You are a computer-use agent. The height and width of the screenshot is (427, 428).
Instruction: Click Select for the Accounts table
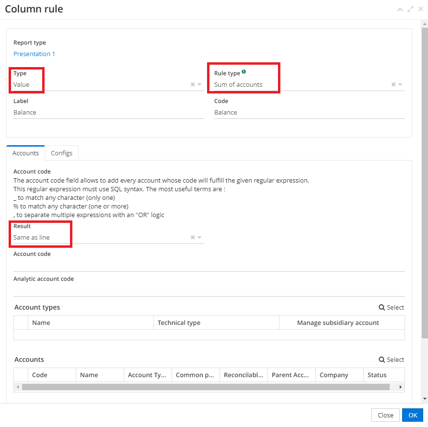tap(392, 359)
